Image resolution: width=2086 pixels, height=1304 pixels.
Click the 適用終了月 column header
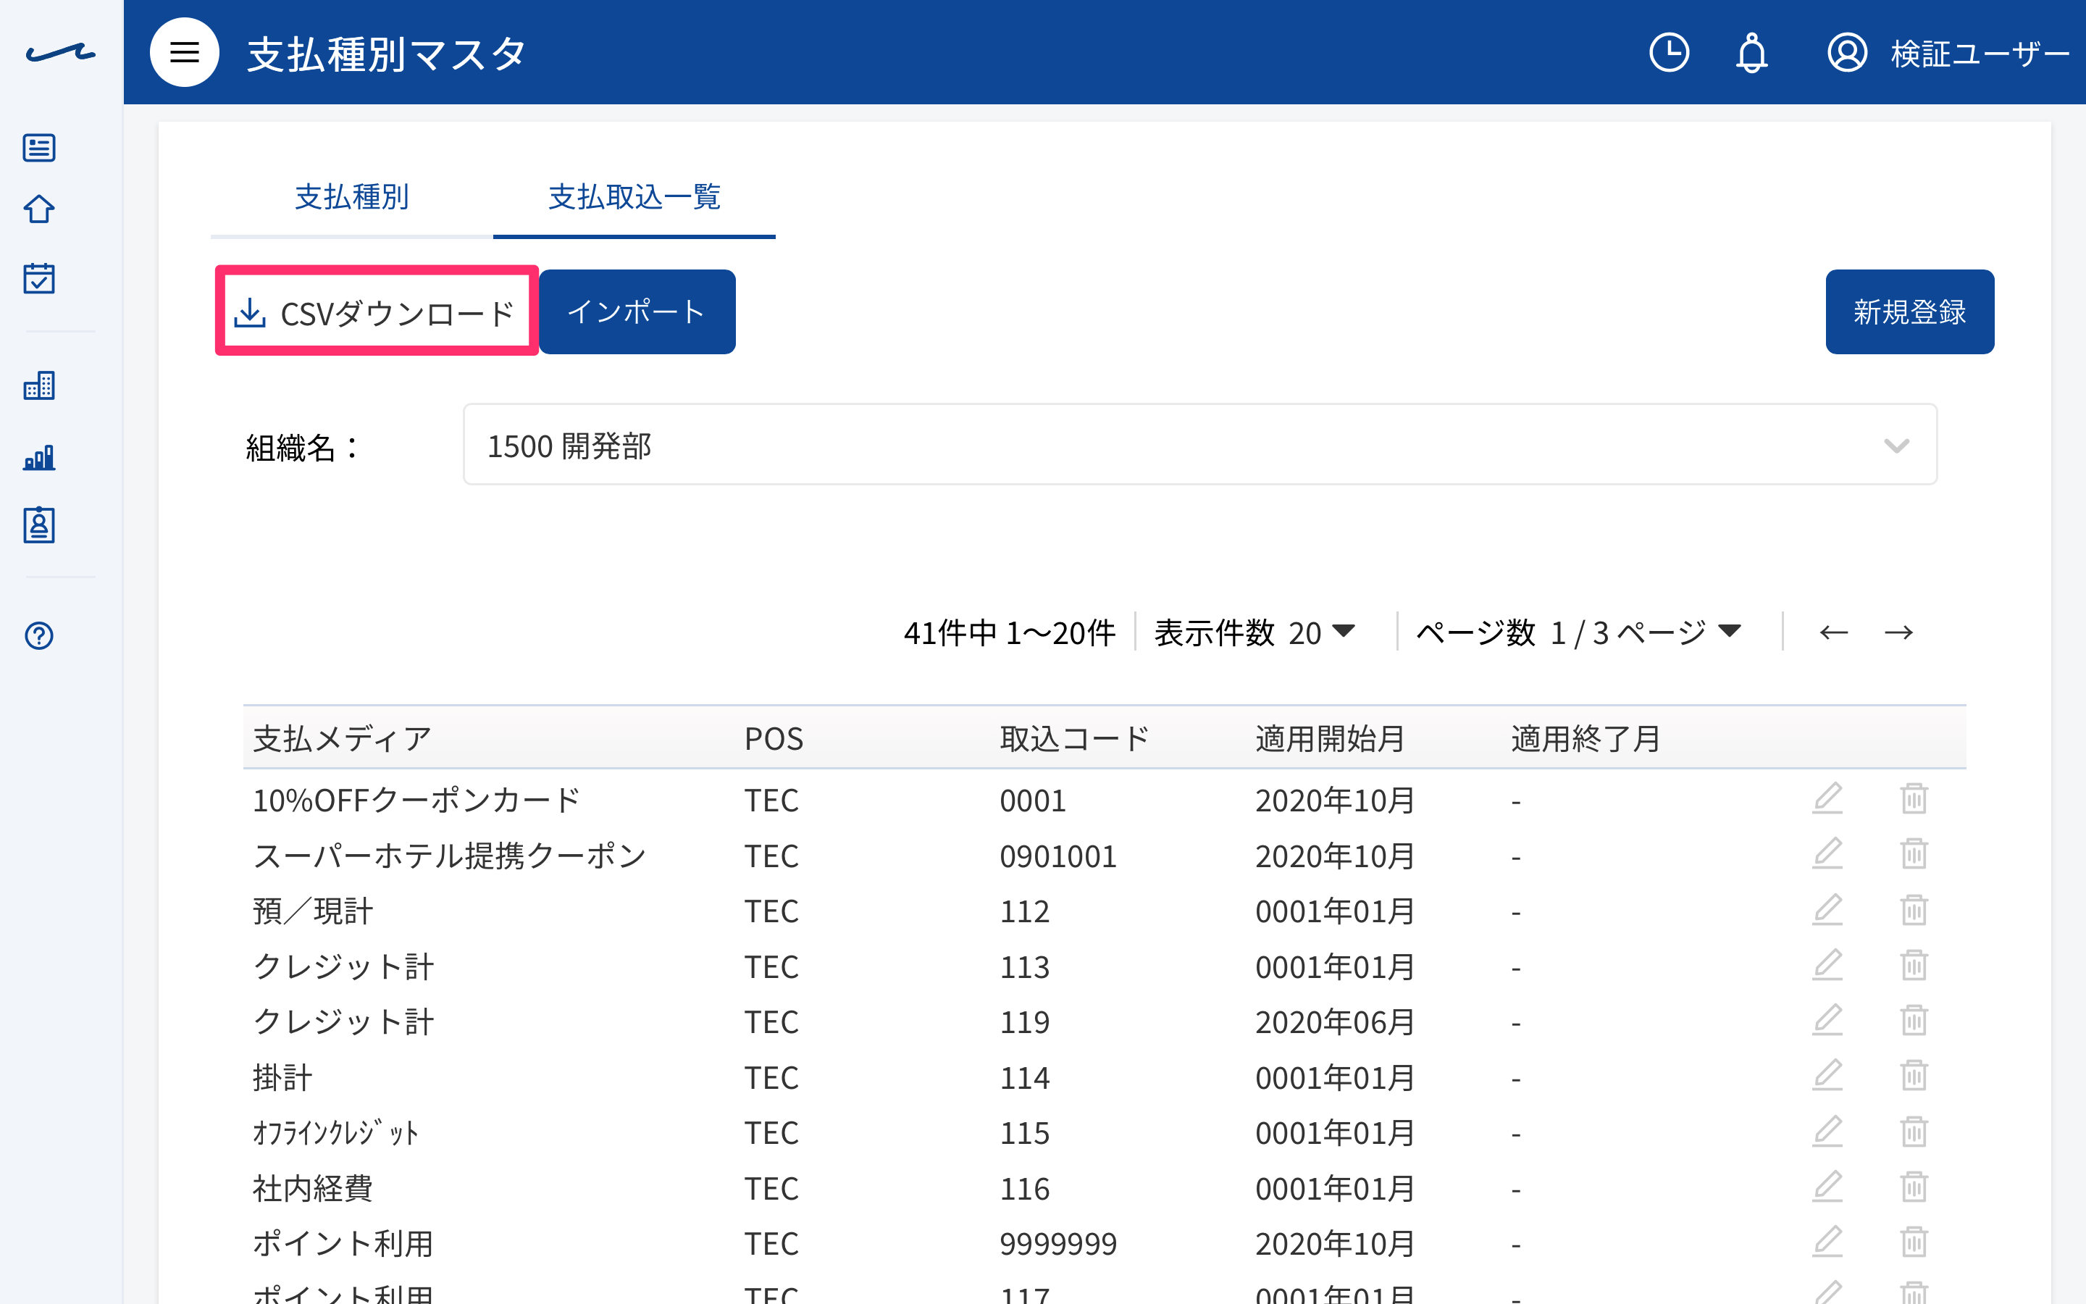(x=1586, y=738)
